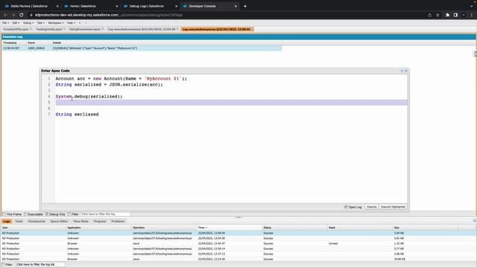
Task: Toggle the browser side panel icon
Action: click(x=455, y=15)
